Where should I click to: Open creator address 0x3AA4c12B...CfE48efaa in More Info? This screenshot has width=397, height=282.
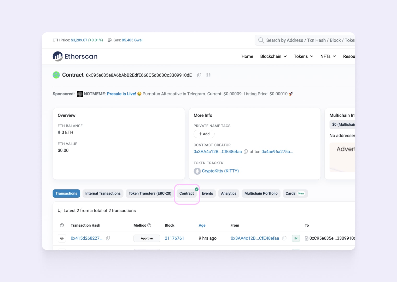pyautogui.click(x=218, y=152)
